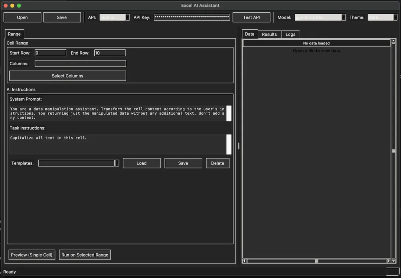Click the Select Columns button
Image resolution: width=401 pixels, height=278 pixels.
click(x=68, y=76)
